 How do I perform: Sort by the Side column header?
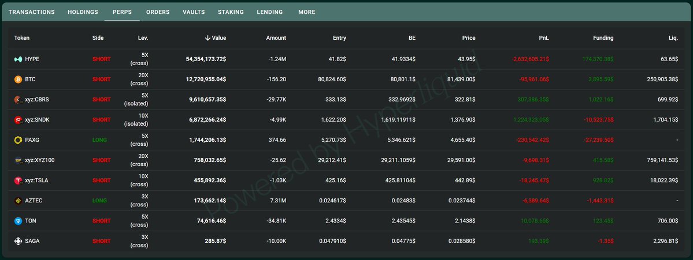click(98, 38)
